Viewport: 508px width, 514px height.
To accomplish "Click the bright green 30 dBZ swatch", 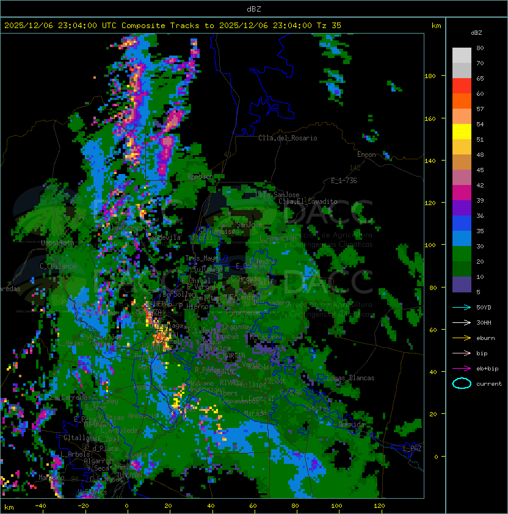I will pos(462,253).
